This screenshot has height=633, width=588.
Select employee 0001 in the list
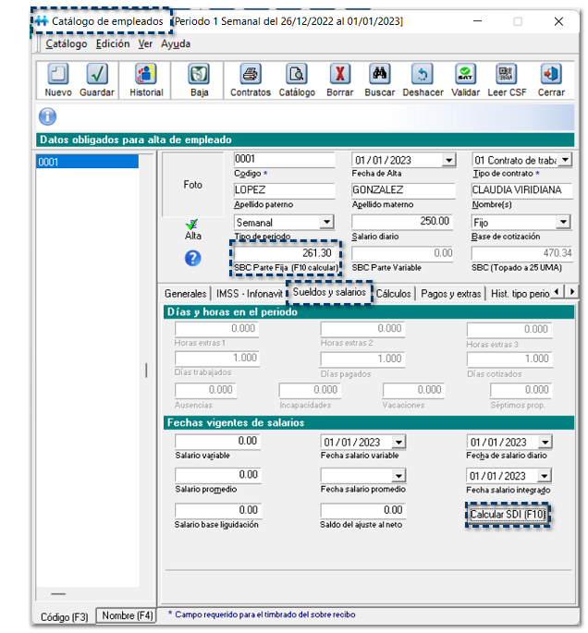pos(87,163)
